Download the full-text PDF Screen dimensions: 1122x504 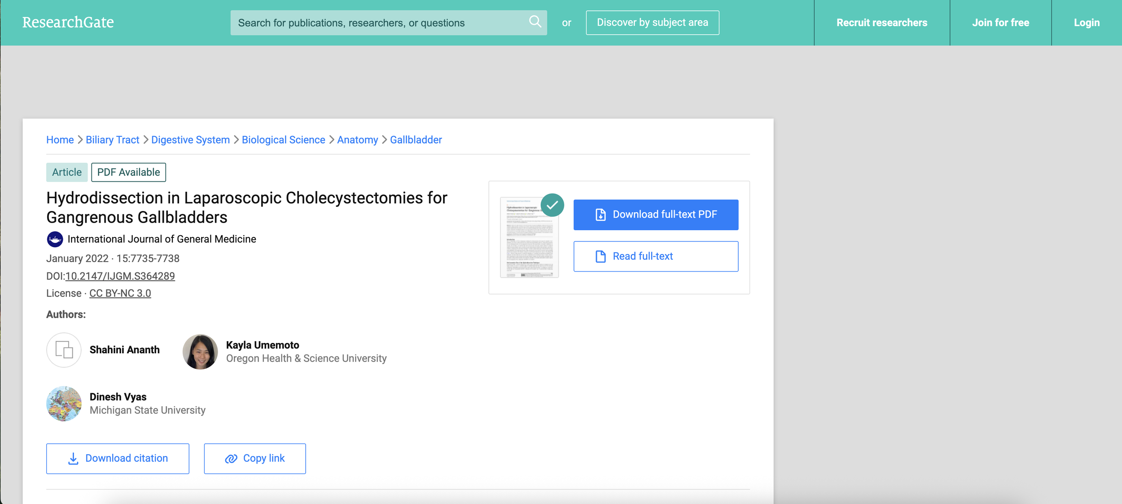(655, 215)
